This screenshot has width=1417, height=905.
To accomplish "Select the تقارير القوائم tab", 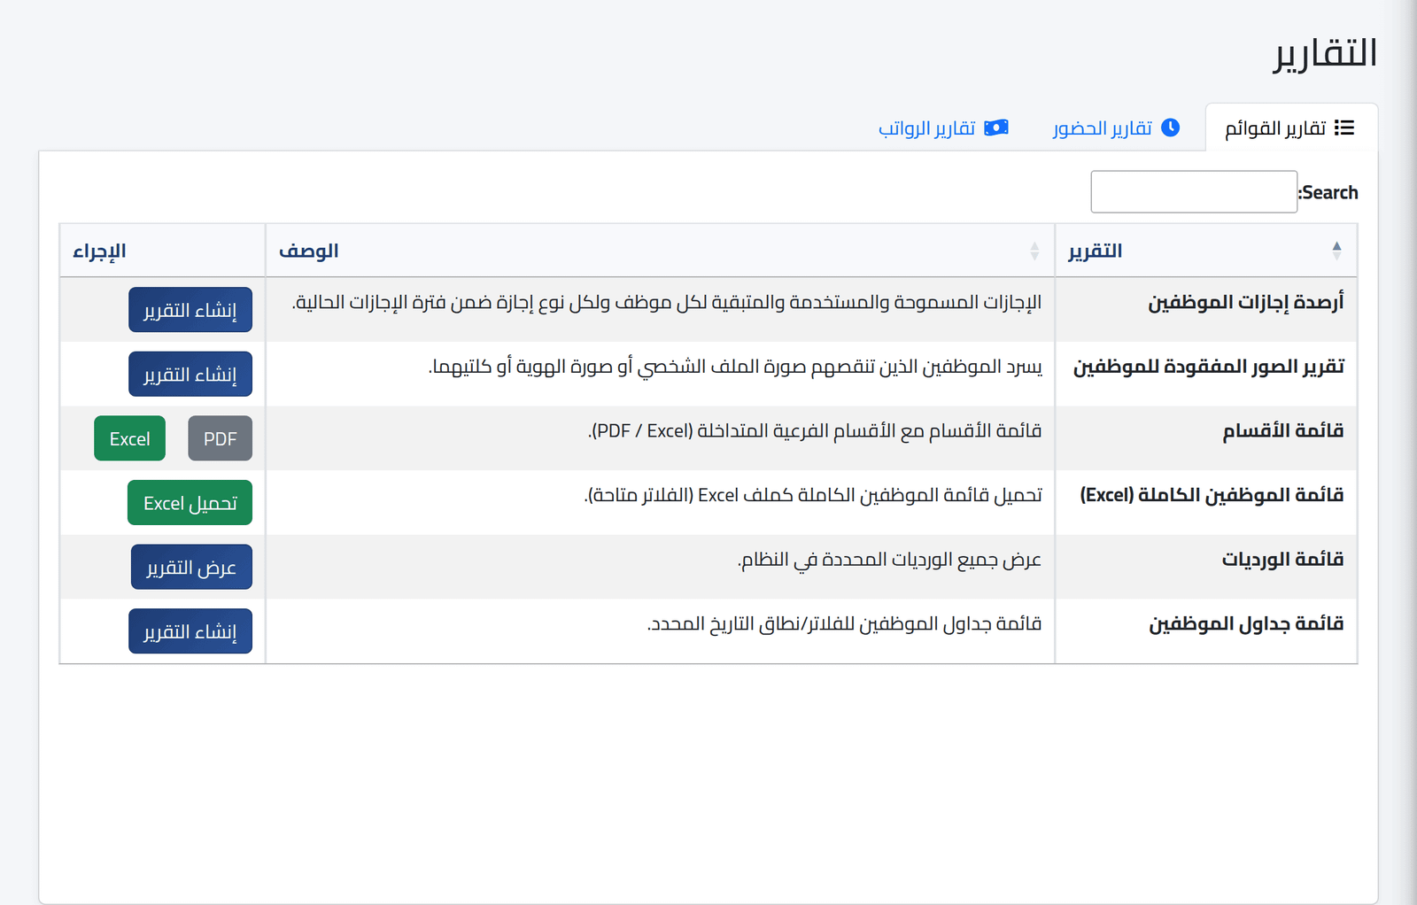I will pyautogui.click(x=1290, y=128).
